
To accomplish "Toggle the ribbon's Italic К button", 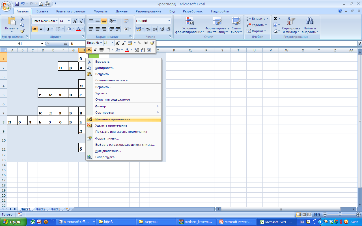I will pos(41,29).
